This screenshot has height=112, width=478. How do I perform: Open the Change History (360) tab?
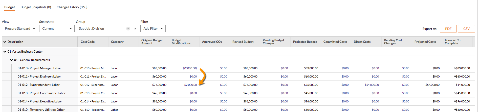click(72, 7)
